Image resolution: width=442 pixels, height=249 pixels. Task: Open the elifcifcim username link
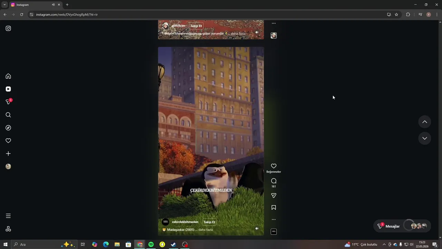[179, 26]
